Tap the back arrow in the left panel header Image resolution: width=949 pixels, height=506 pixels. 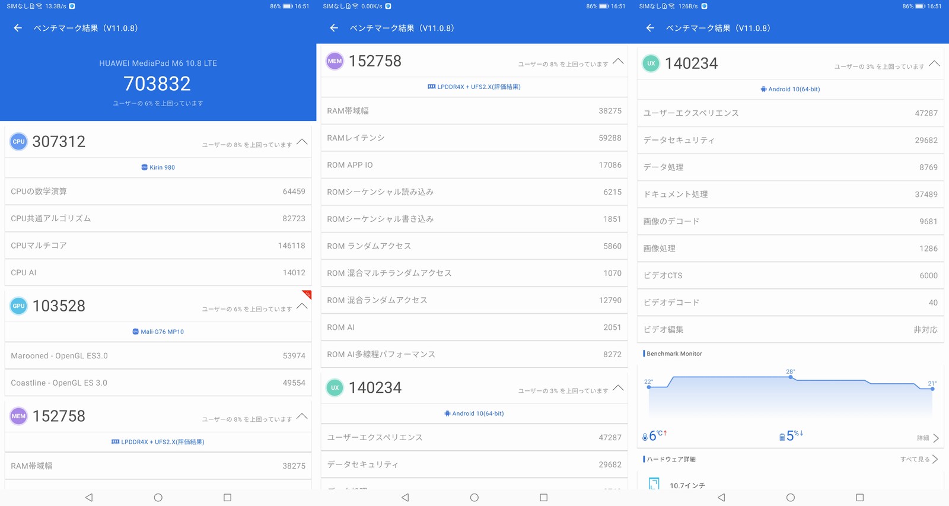[x=18, y=28]
